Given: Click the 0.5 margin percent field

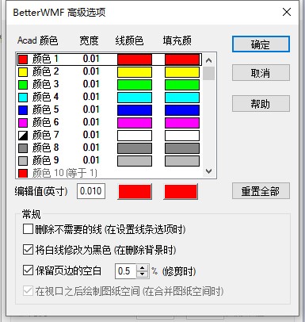Looking at the screenshot, I should point(126,271).
